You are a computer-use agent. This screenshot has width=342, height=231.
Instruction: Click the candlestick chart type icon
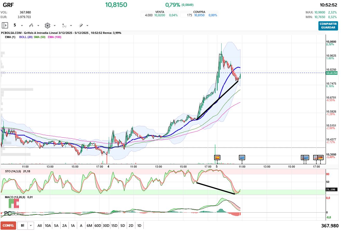[31, 25]
